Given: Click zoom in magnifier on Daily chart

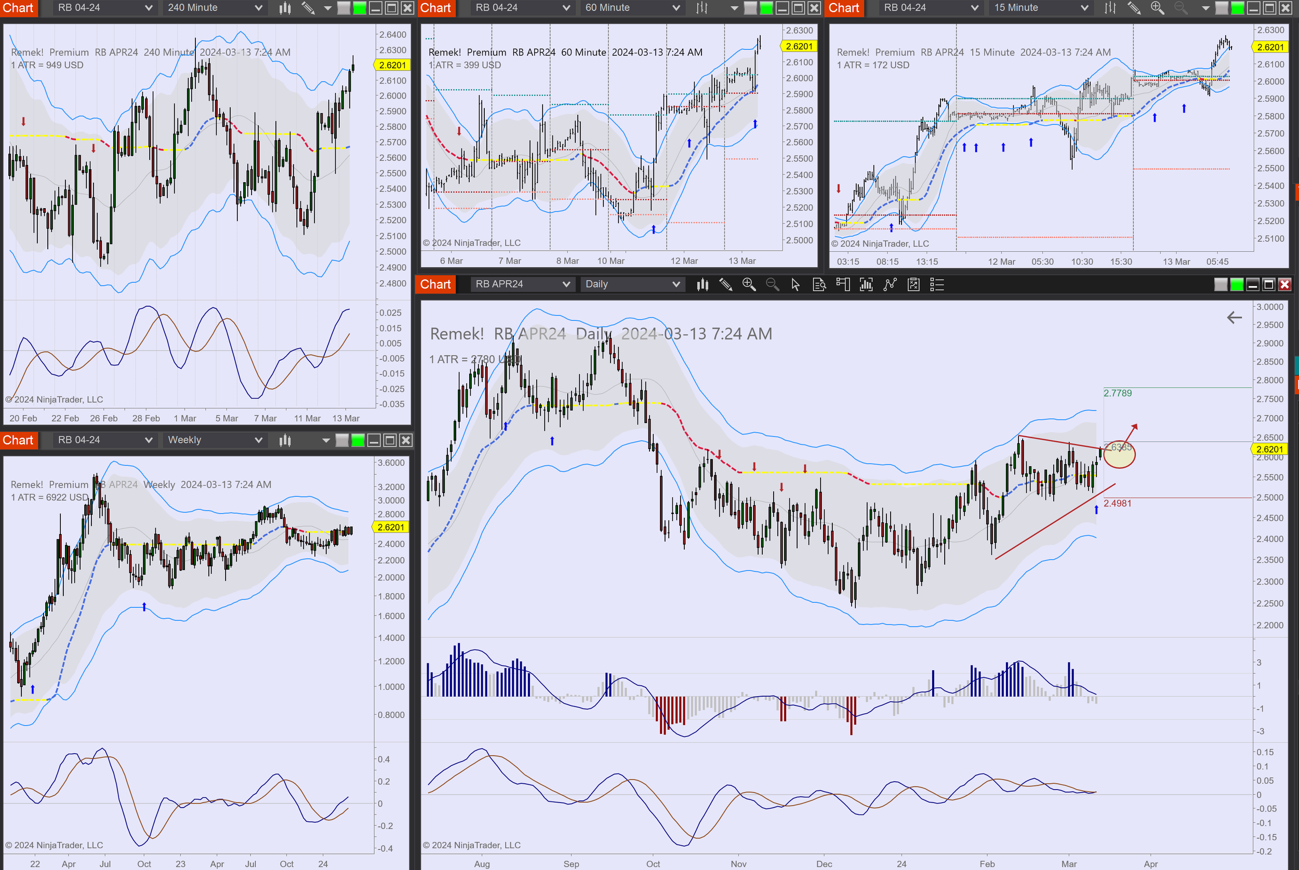Looking at the screenshot, I should [749, 284].
